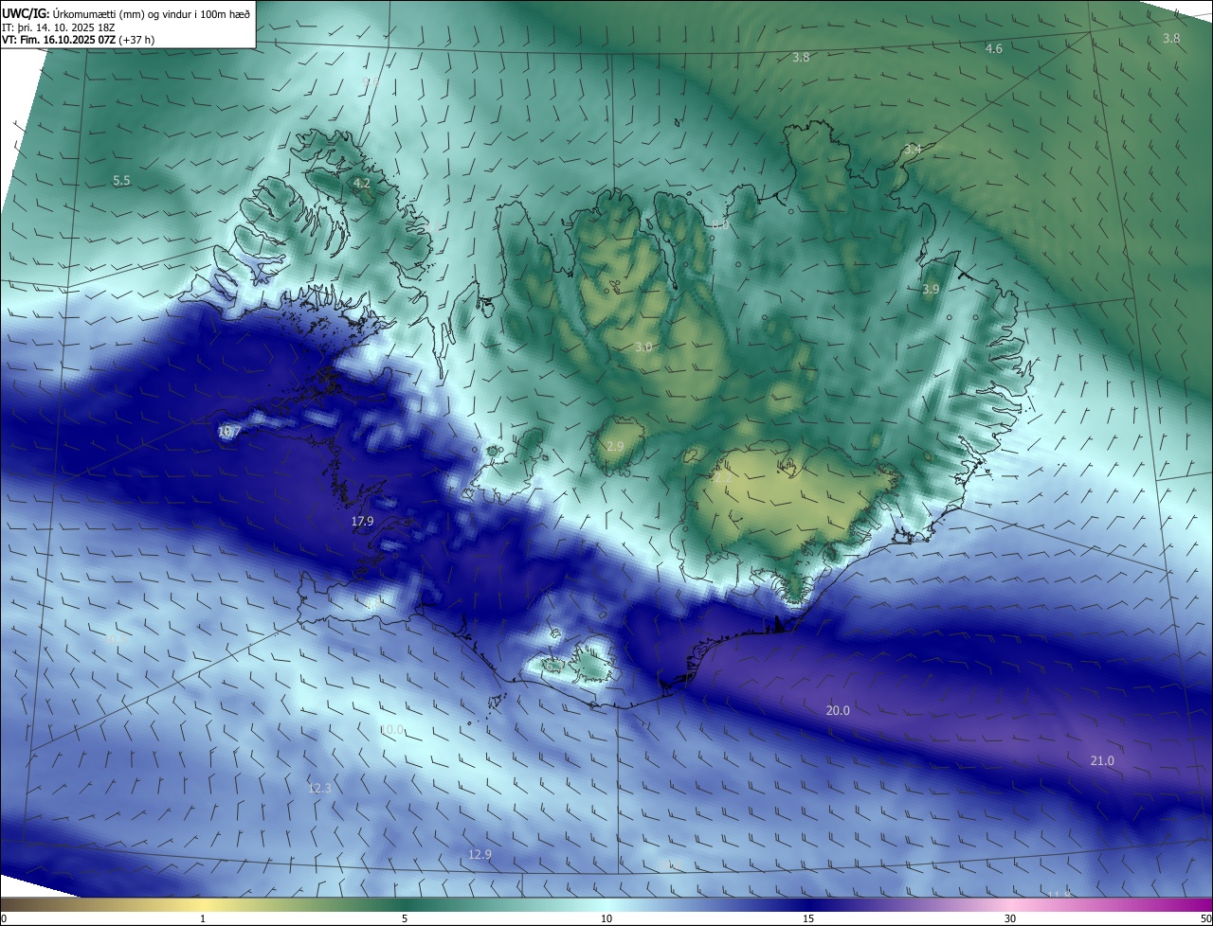Viewport: 1213px width, 926px height.
Task: Click the 10 tick on the color scale
Action: (606, 919)
